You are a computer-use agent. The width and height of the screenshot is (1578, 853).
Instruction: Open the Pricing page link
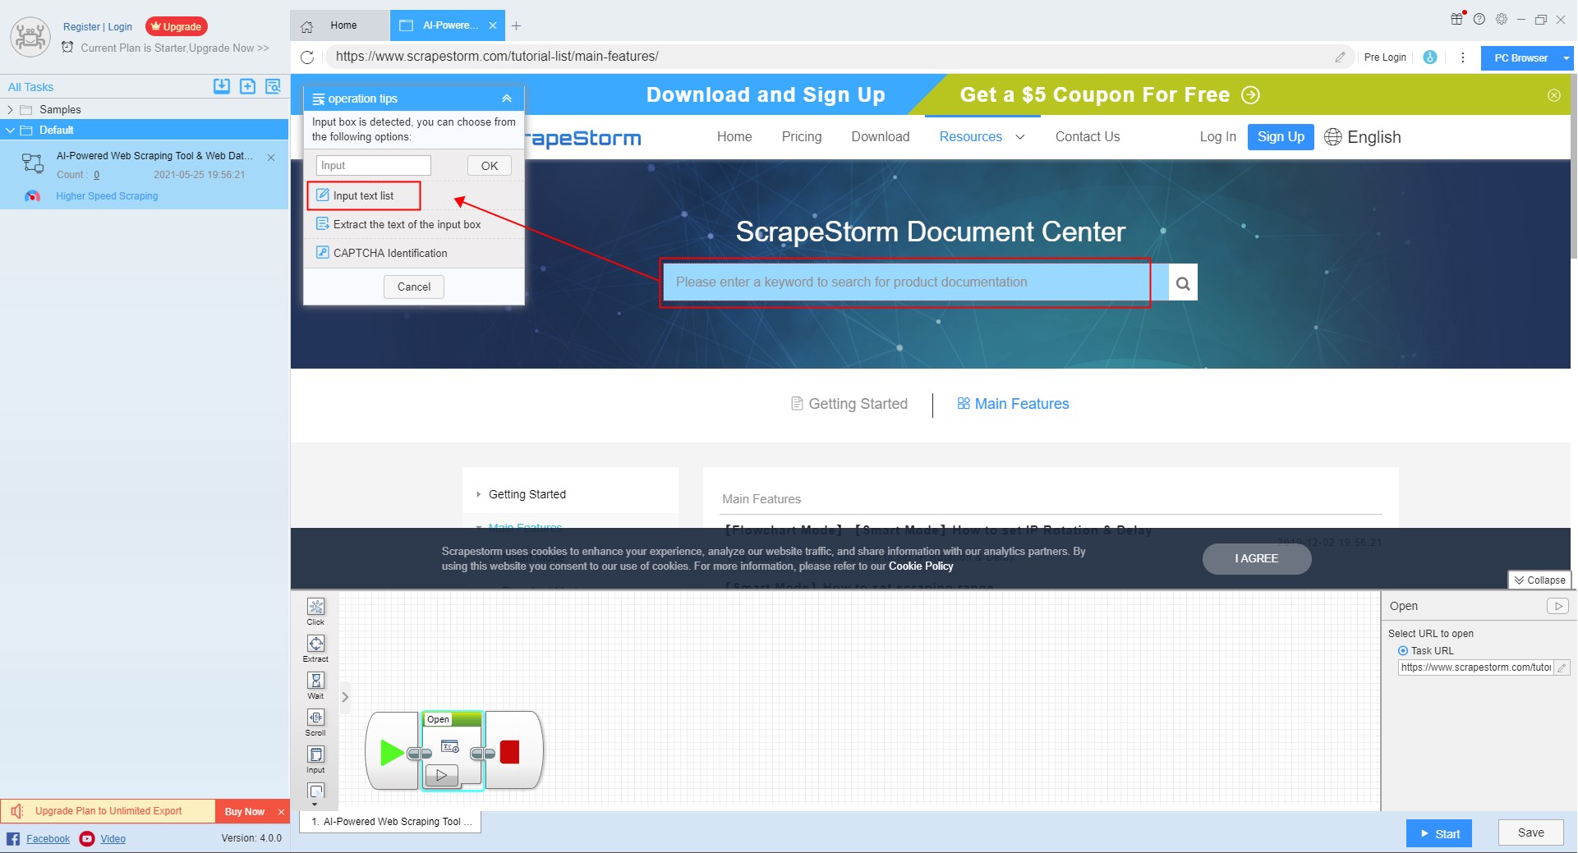click(802, 137)
